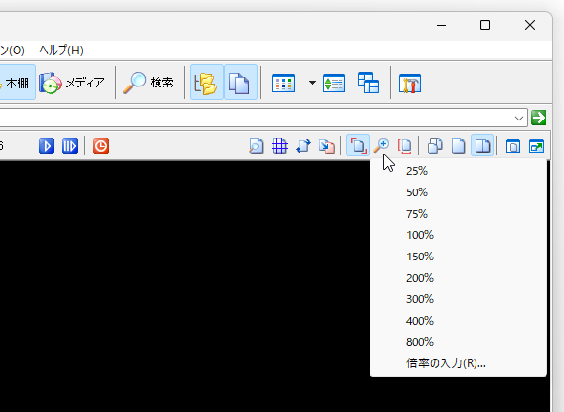Toggle the folder tree view icon
The height and width of the screenshot is (412, 564).
point(206,83)
